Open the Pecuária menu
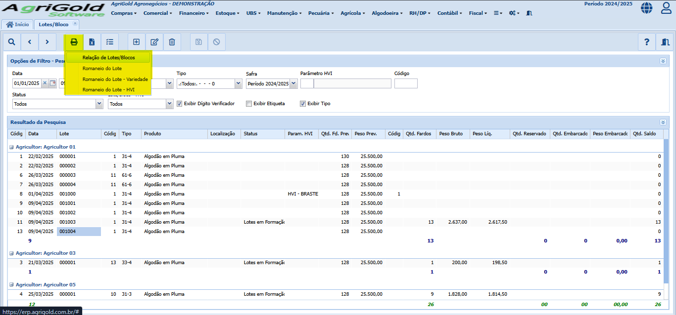Image resolution: width=676 pixels, height=315 pixels. (321, 13)
